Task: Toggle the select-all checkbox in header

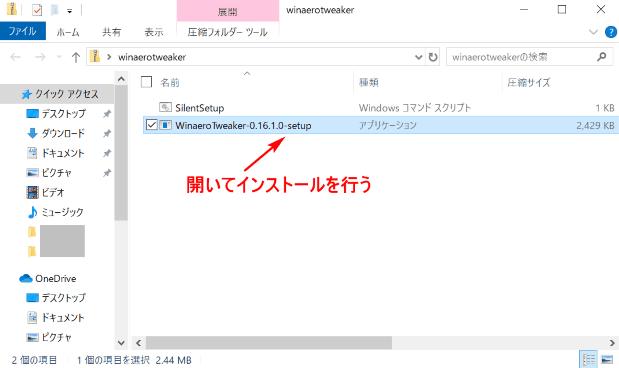Action: (146, 82)
